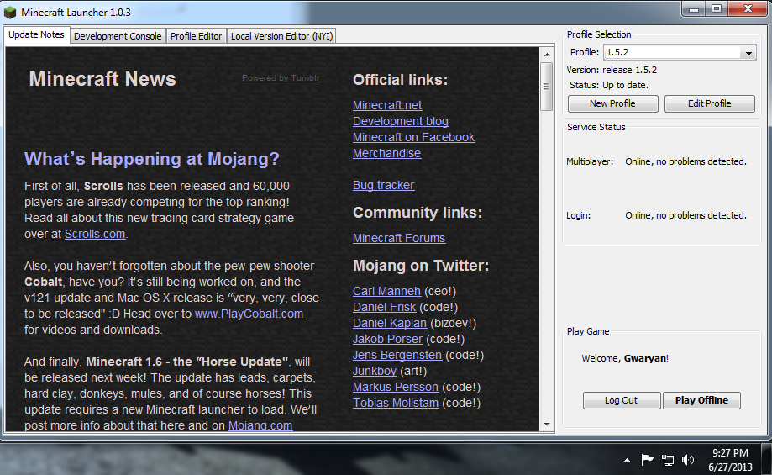Open Minecraft Forums community link
772x475 pixels.
pyautogui.click(x=399, y=238)
